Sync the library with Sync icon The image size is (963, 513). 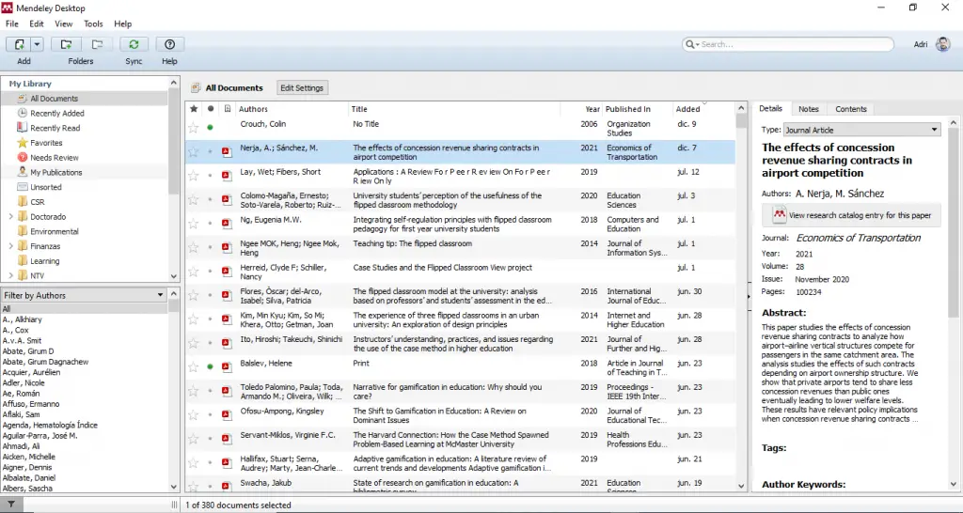[x=134, y=44]
